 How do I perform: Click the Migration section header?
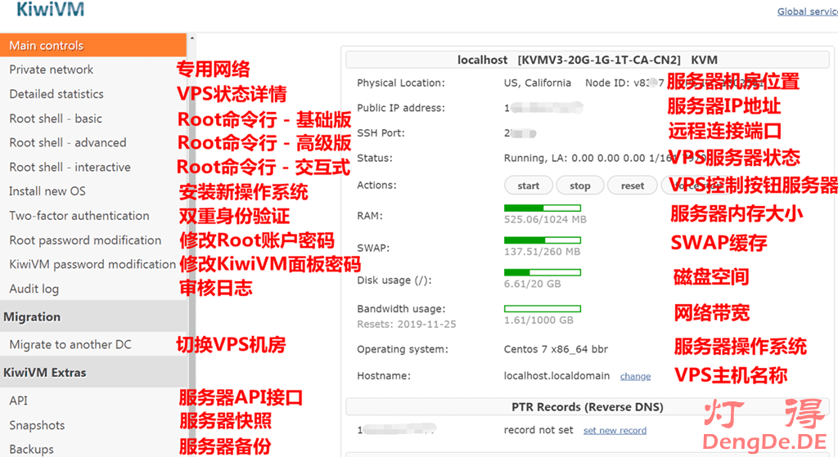pyautogui.click(x=93, y=316)
